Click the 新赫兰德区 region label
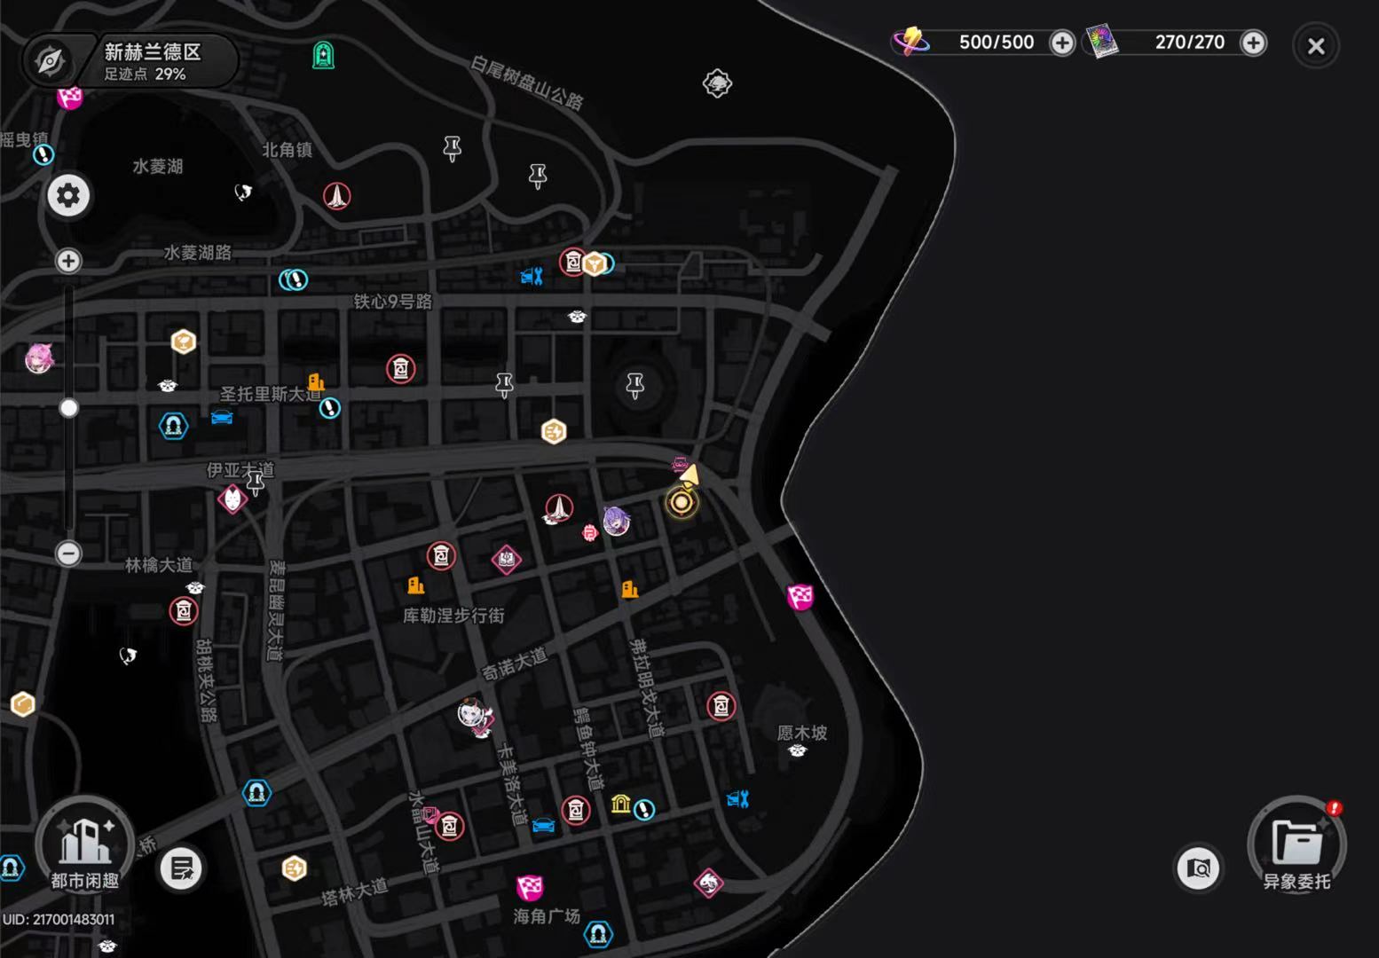This screenshot has height=958, width=1379. 153,51
